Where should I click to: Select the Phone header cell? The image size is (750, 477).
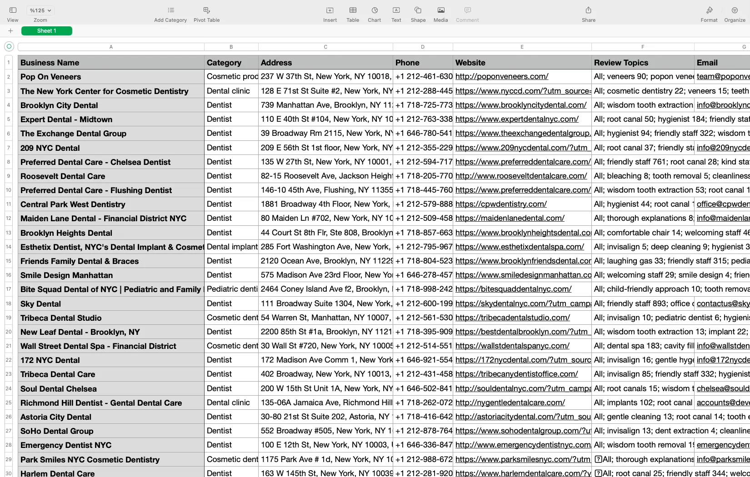(423, 63)
